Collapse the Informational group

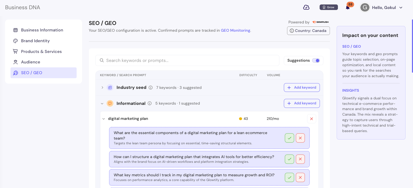[x=102, y=104]
